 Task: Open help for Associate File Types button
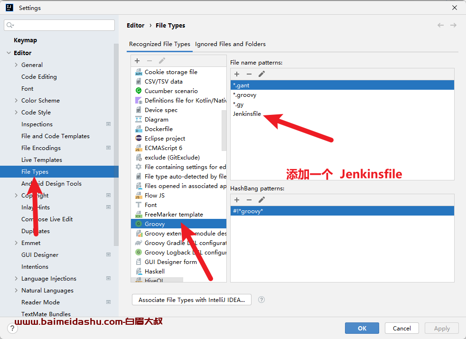(261, 300)
